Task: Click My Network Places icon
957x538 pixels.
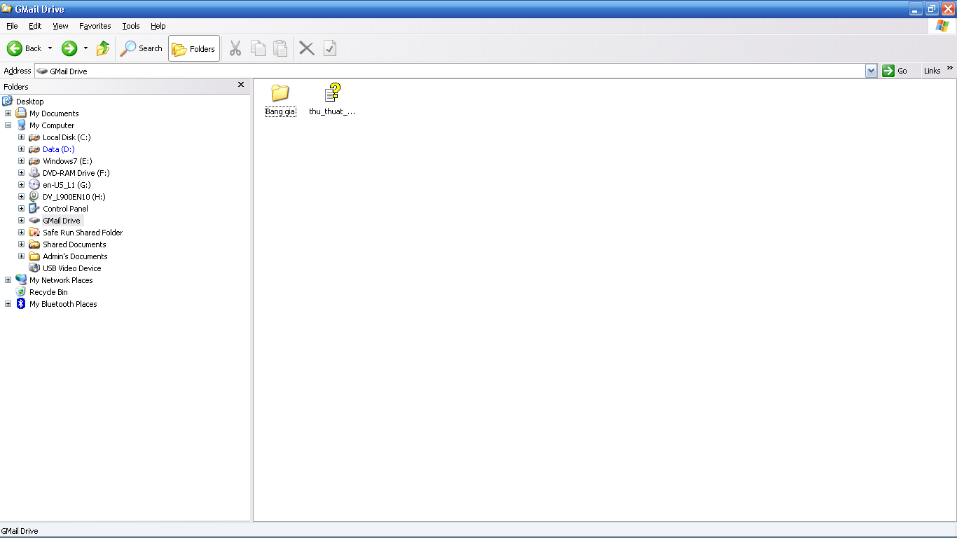Action: point(21,280)
